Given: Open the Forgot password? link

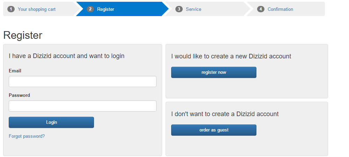Looking at the screenshot, I should pos(27,136).
